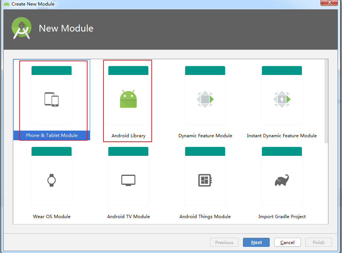Screen dimensions: 342x253
Task: Select the Gradle elephant icon
Action: (x=282, y=180)
